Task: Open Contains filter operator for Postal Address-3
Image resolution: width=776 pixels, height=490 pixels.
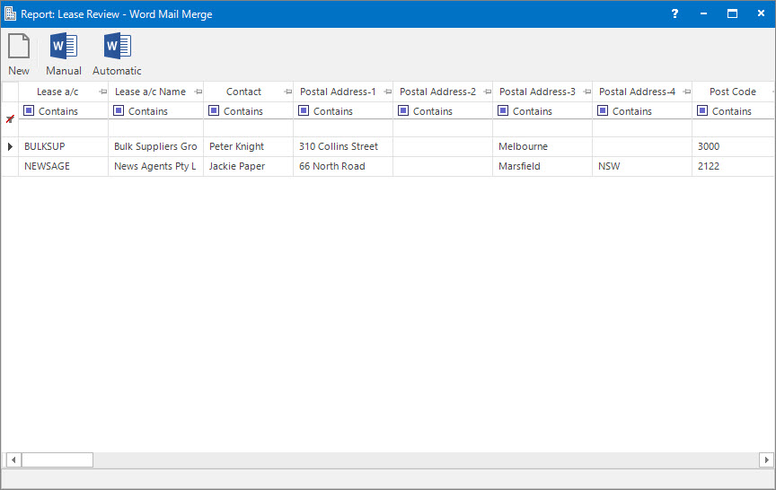Action: click(503, 110)
